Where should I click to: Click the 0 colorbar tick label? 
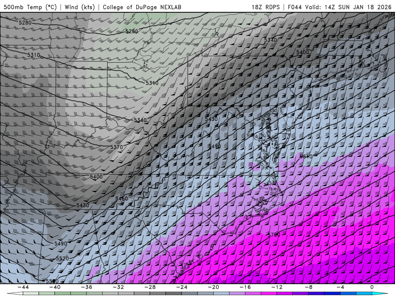click(372, 287)
